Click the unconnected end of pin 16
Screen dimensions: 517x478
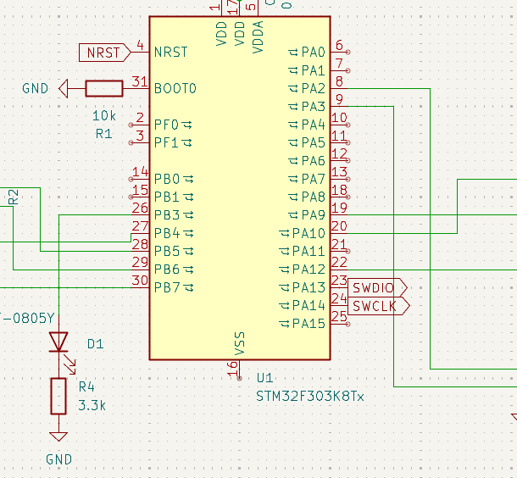tap(240, 378)
